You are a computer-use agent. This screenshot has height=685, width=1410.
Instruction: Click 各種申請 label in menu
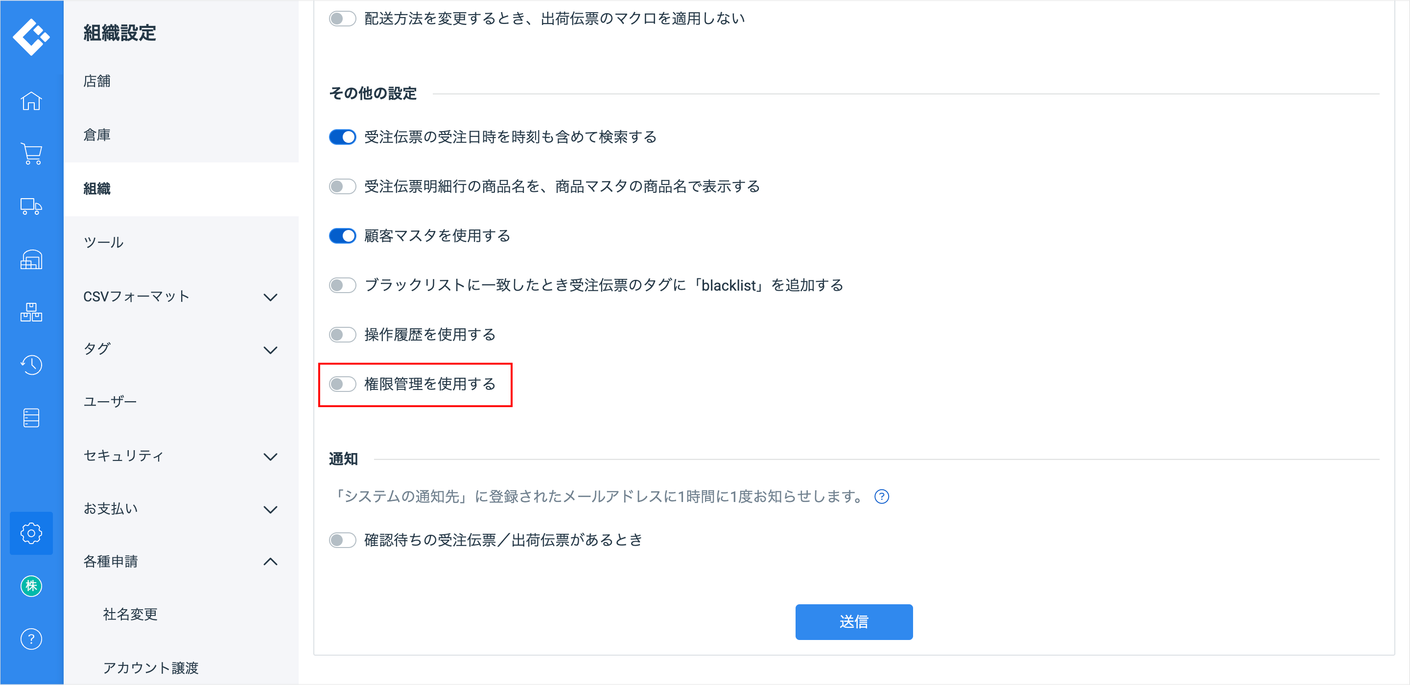[x=111, y=561]
